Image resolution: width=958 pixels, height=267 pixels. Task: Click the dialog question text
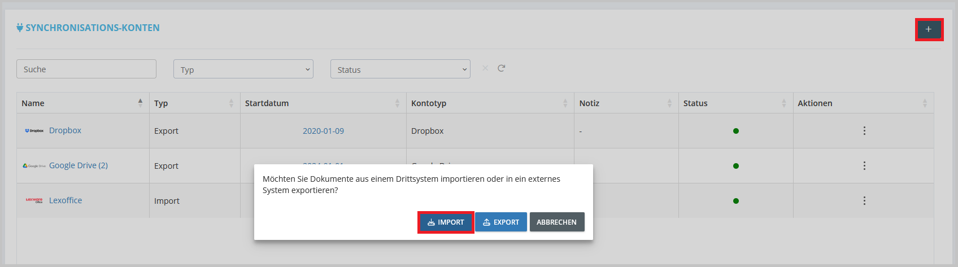coord(411,185)
